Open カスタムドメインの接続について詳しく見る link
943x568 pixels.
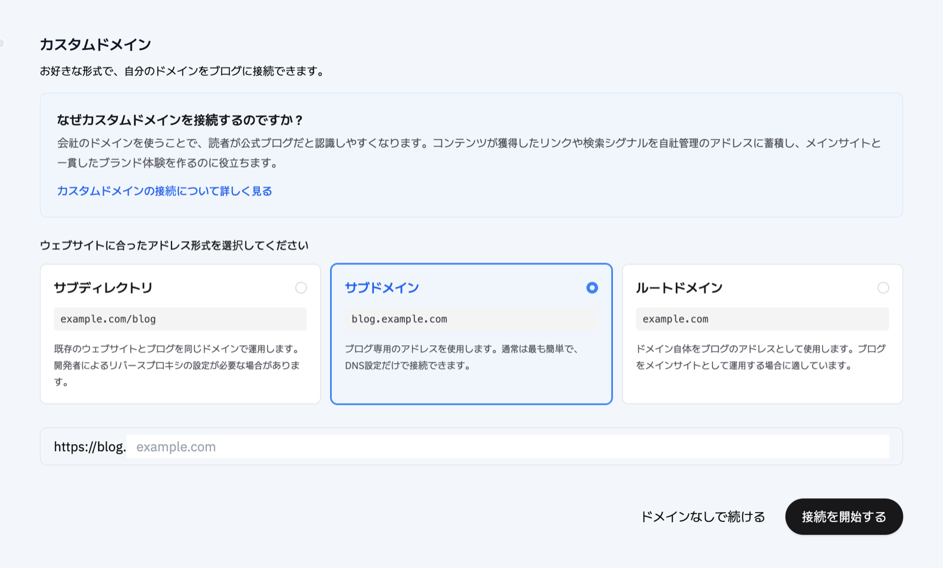click(x=164, y=191)
